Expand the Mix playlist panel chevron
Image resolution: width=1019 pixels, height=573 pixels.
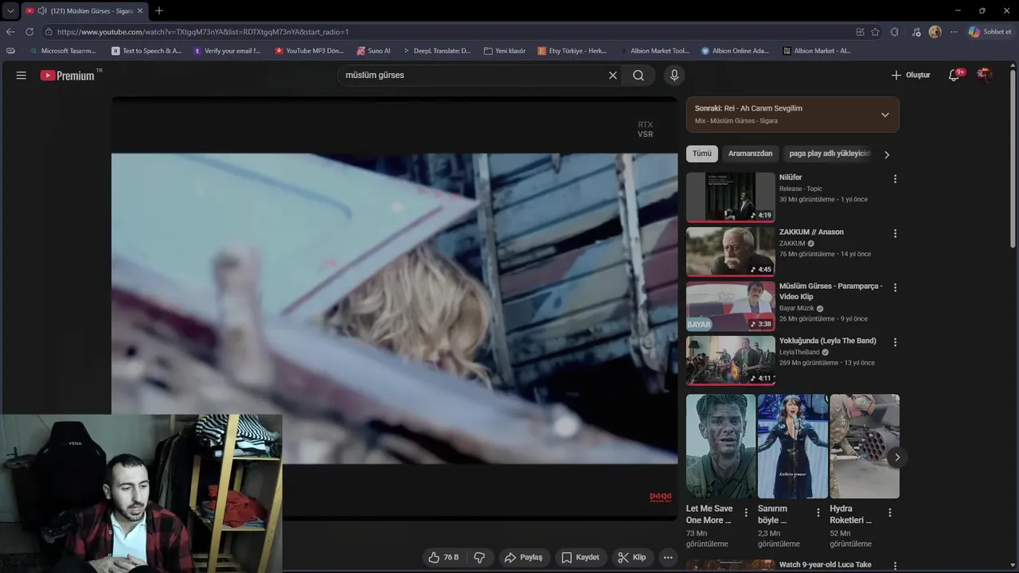884,115
